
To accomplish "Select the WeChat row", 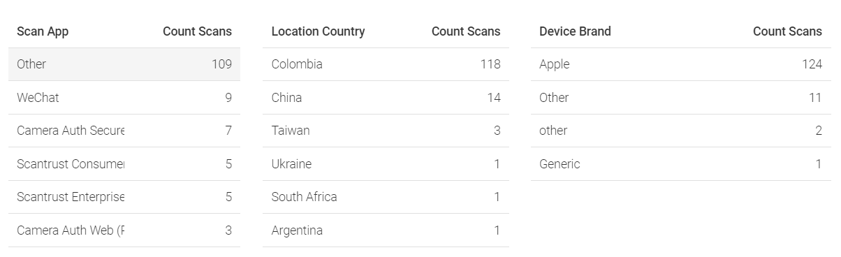I will tap(124, 98).
